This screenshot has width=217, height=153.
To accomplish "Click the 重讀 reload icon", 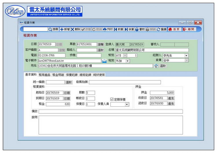I will (x=159, y=29).
